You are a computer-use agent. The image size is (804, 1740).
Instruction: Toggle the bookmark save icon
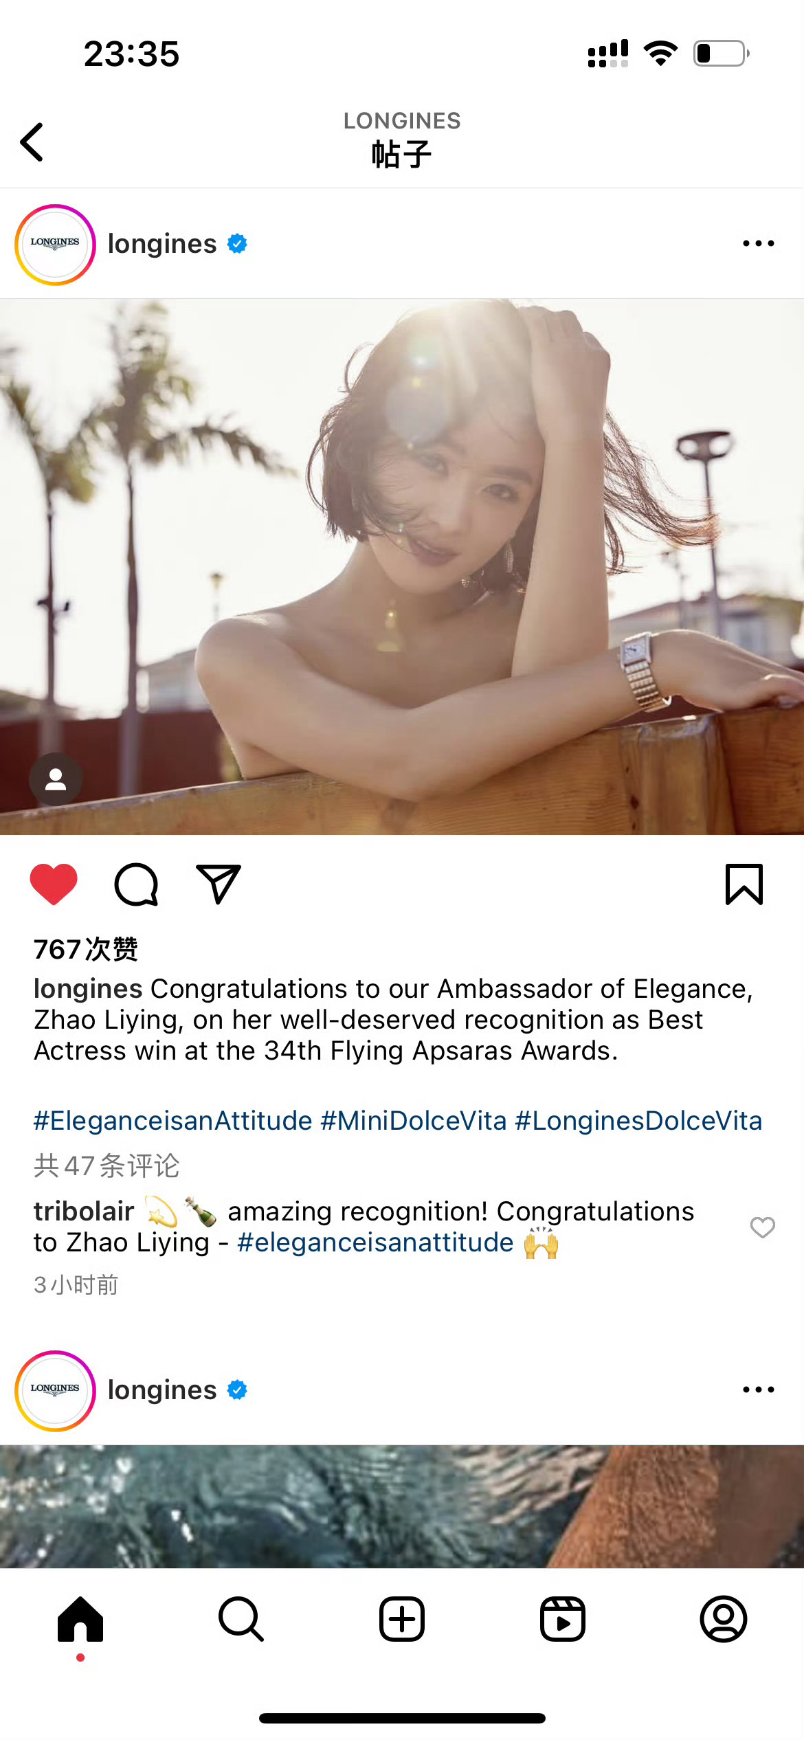pos(744,884)
